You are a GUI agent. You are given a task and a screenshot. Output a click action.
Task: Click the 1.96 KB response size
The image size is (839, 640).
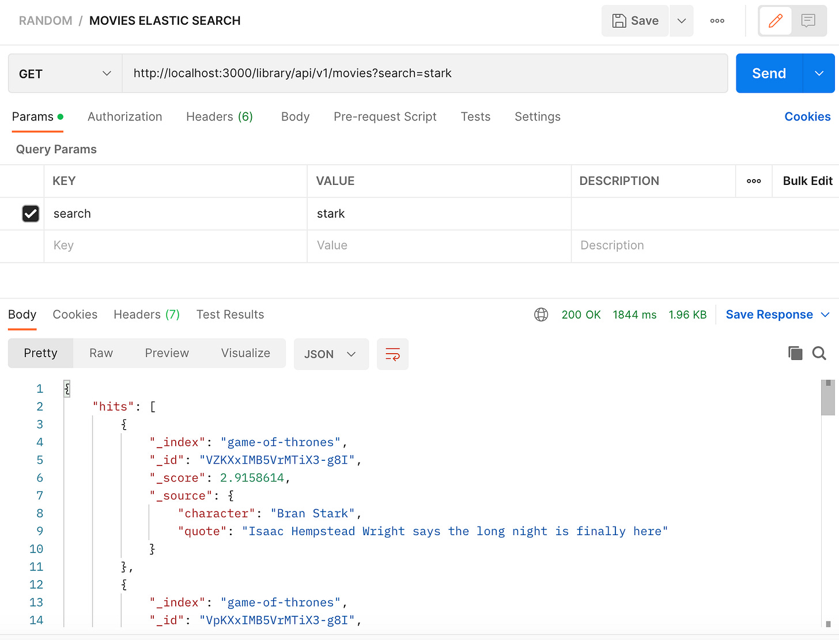tap(687, 315)
